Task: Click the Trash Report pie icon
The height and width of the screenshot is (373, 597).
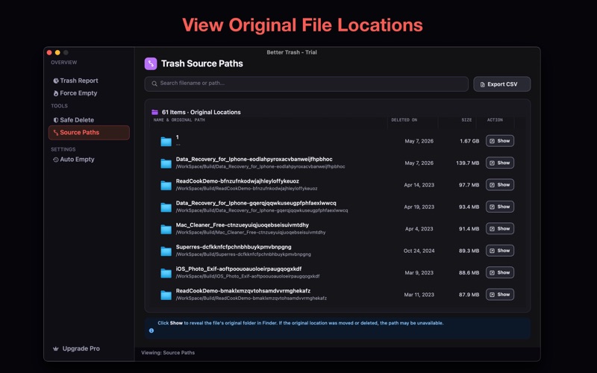Action: coord(56,81)
